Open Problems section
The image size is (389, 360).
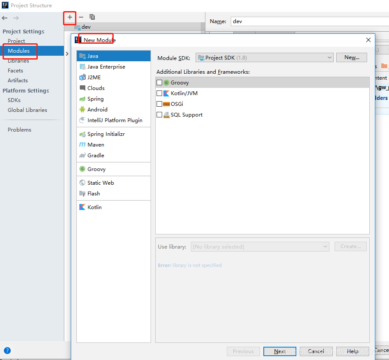click(19, 130)
